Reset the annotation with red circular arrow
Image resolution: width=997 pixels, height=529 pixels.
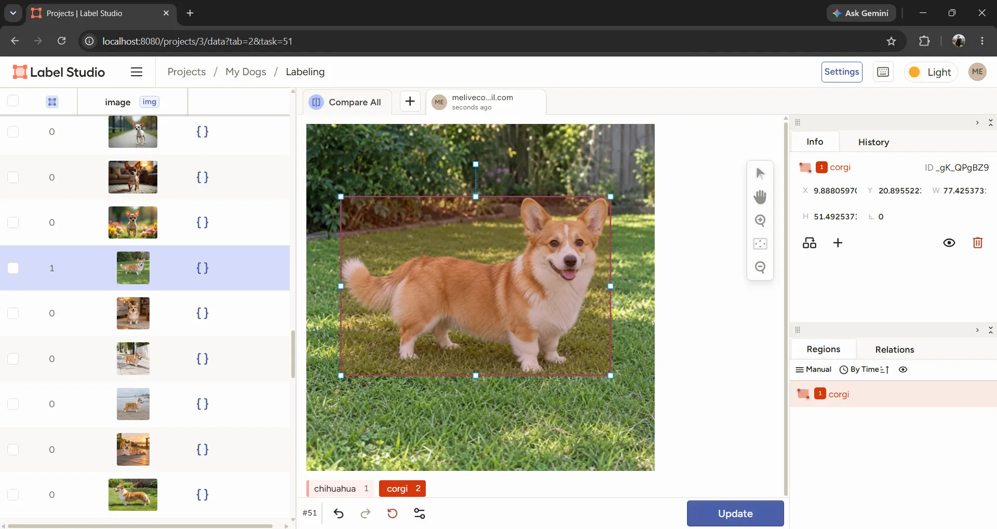[x=393, y=513]
